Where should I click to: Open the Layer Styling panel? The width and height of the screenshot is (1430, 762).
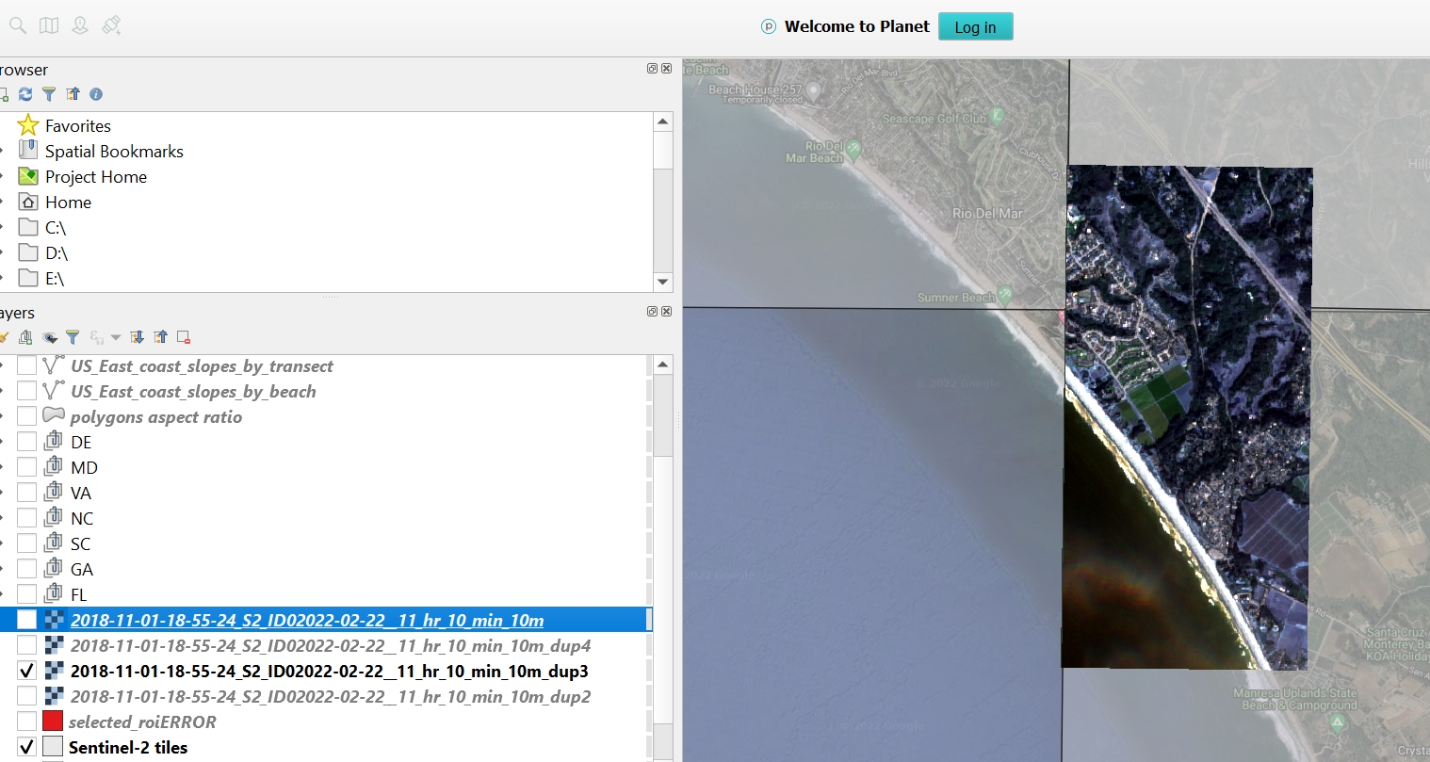pyautogui.click(x=5, y=336)
